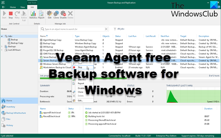Open the Report ribbon icon

pyautogui.click(x=41, y=15)
